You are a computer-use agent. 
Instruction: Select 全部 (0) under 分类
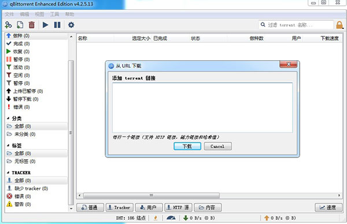coord(36,126)
